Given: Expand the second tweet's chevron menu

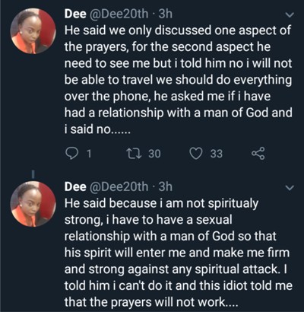Looking at the screenshot, I should 290,188.
